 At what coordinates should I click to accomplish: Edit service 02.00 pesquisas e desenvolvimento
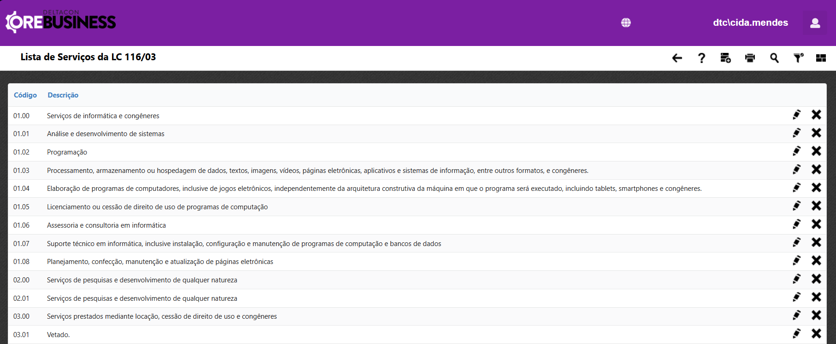click(796, 279)
